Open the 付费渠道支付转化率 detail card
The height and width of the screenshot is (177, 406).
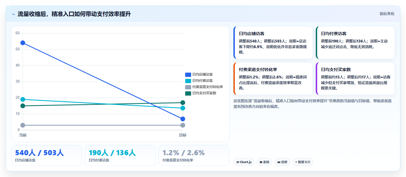coord(273,78)
